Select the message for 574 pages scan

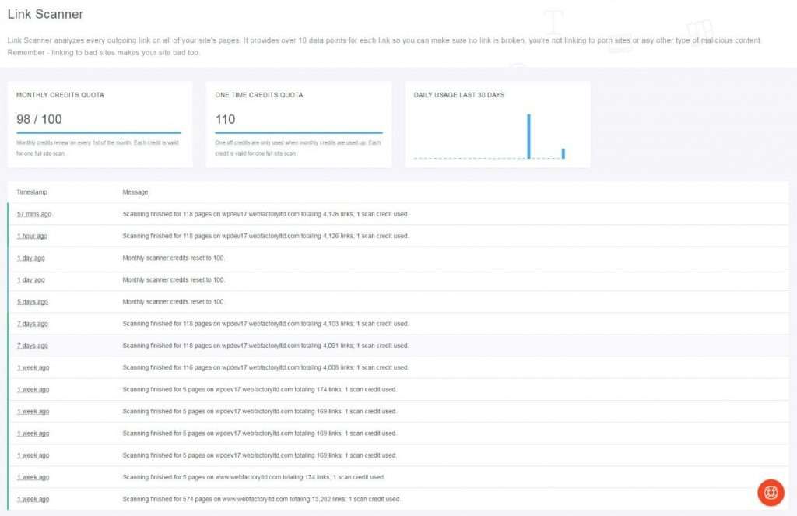(x=262, y=499)
